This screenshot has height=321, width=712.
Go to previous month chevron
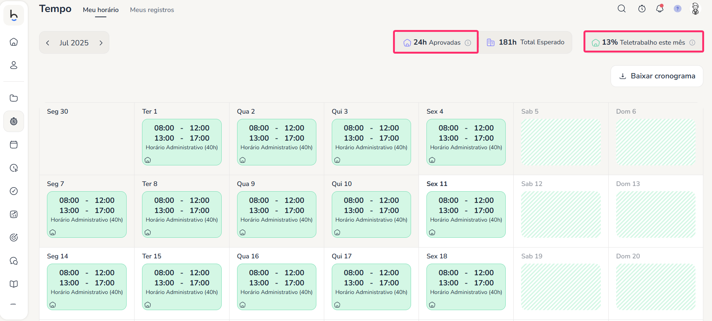(x=48, y=43)
